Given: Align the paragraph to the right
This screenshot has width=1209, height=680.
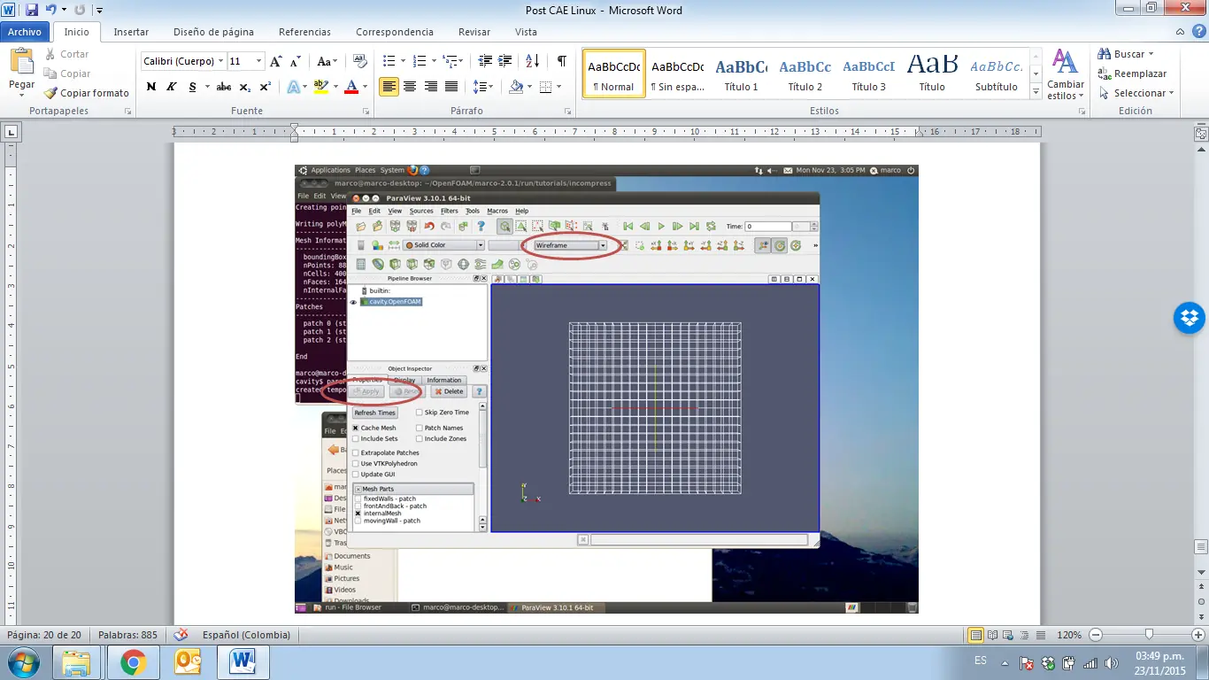Looking at the screenshot, I should click(431, 87).
